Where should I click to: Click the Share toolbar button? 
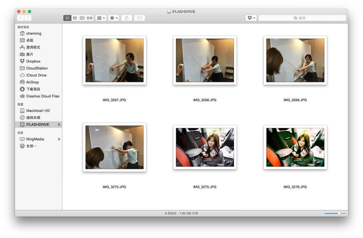point(127,18)
